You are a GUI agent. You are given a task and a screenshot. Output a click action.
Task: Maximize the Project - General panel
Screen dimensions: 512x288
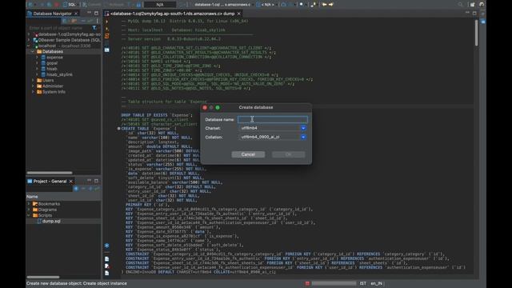(96, 181)
